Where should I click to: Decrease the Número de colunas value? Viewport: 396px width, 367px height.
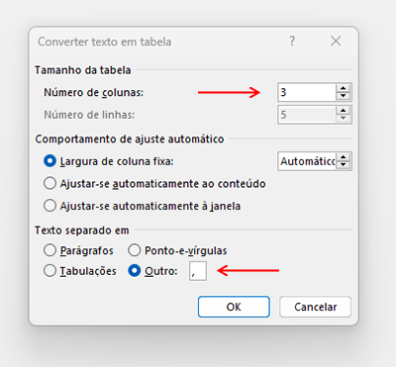click(344, 96)
